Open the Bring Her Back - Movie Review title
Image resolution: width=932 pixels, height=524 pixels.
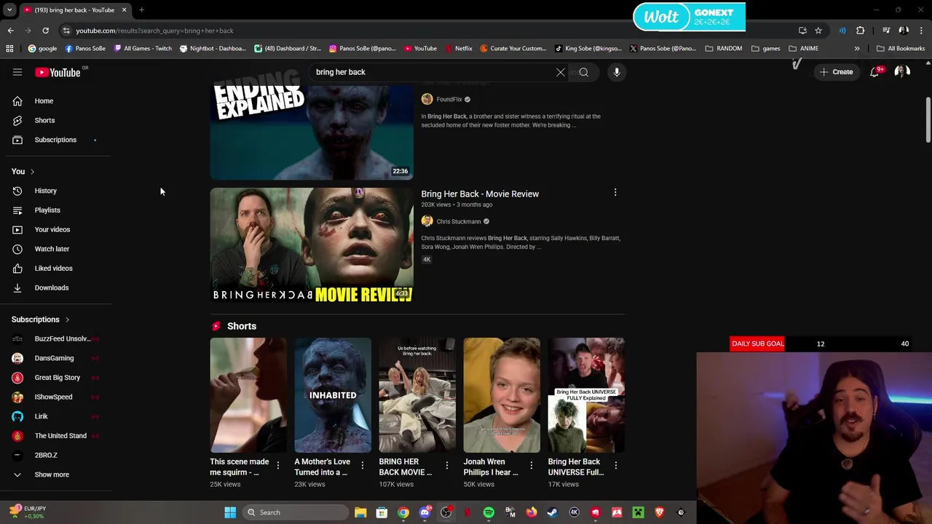click(x=480, y=194)
